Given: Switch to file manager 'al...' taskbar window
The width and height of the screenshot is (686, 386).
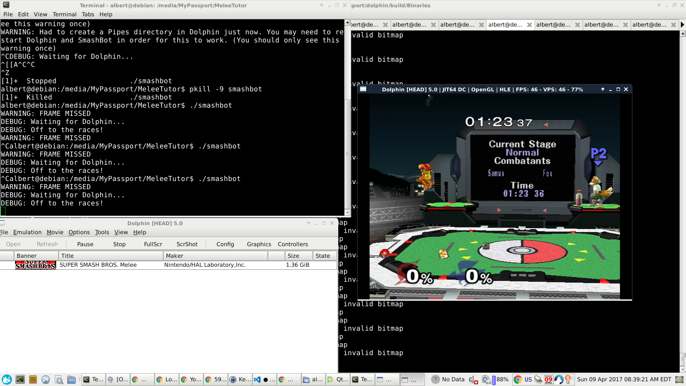Looking at the screenshot, I should [x=313, y=380].
